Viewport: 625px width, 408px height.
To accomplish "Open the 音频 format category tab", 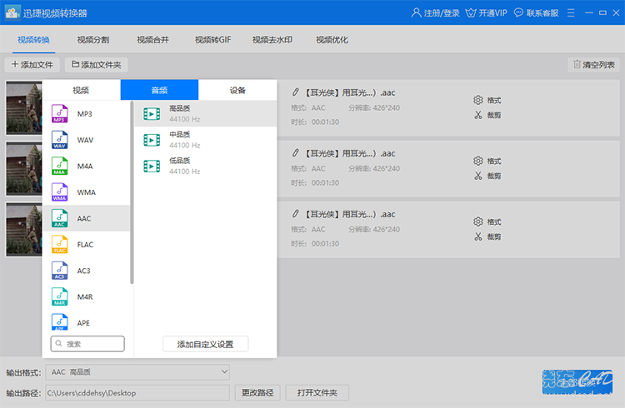I will (159, 90).
